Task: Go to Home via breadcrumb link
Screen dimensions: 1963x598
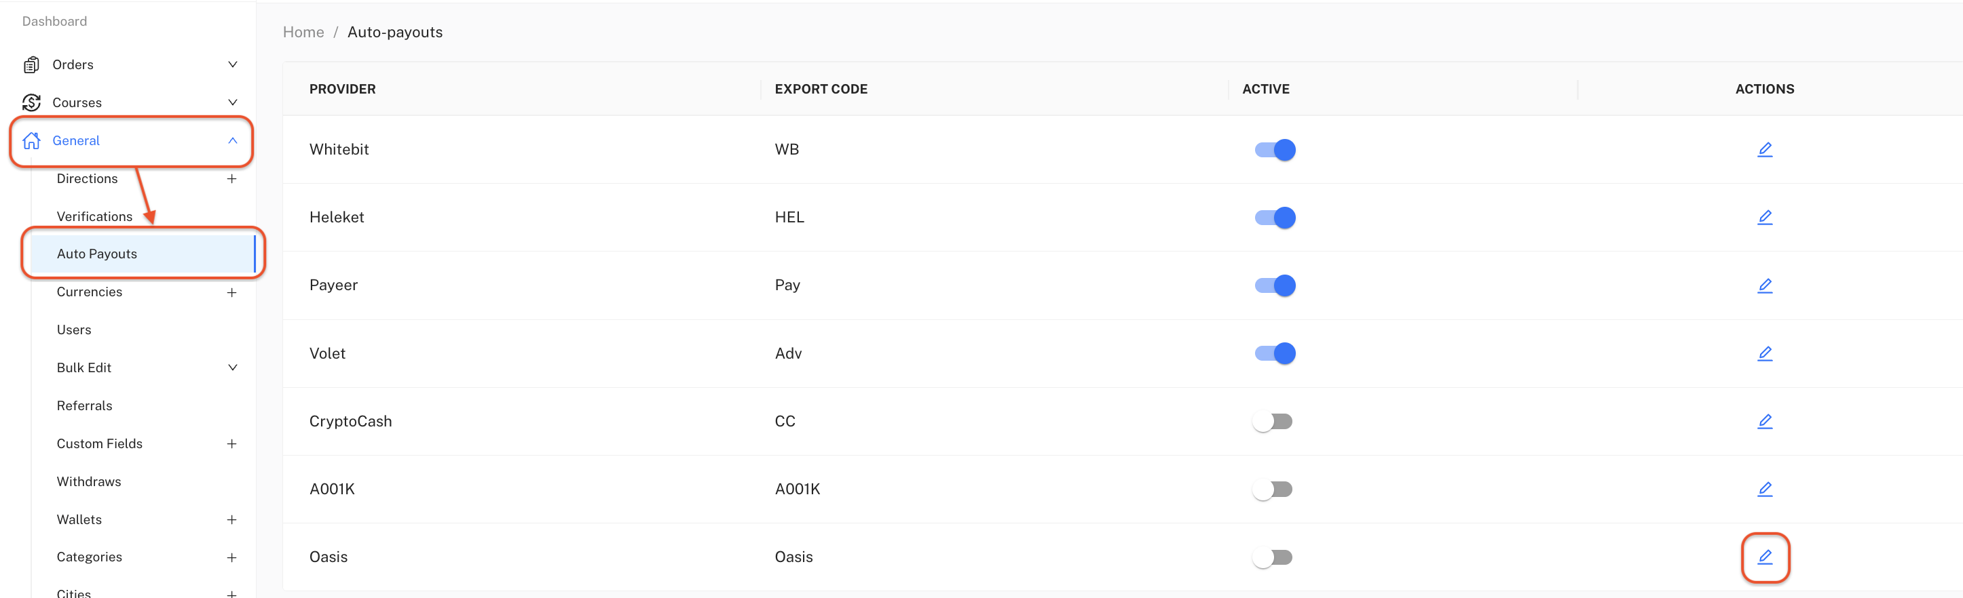Action: coord(303,32)
